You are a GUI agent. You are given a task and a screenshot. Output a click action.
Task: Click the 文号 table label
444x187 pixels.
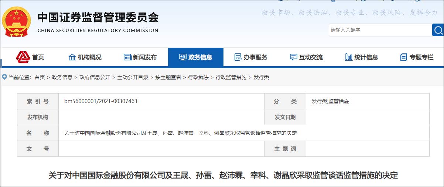tap(38, 149)
